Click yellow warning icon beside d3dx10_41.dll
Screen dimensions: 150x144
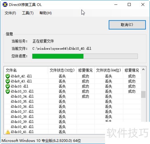8,132
